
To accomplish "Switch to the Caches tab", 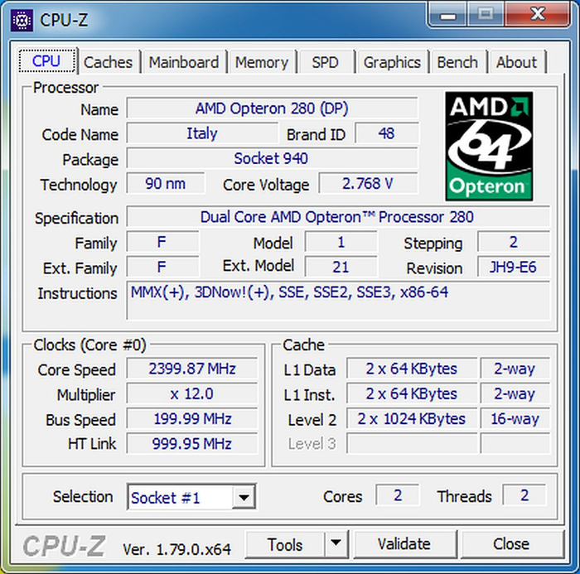I will point(108,62).
